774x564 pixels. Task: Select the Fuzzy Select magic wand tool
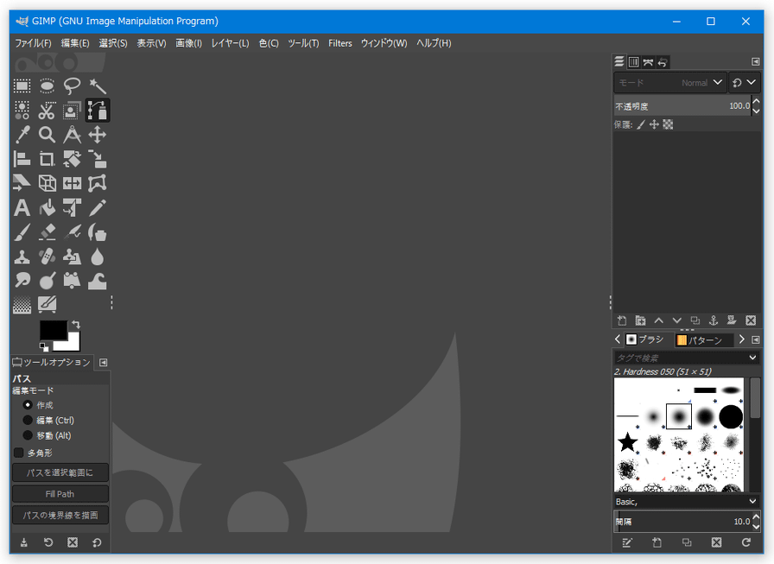tap(98, 86)
